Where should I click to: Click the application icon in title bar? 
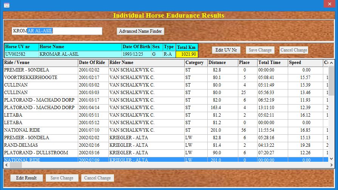click(x=6, y=5)
